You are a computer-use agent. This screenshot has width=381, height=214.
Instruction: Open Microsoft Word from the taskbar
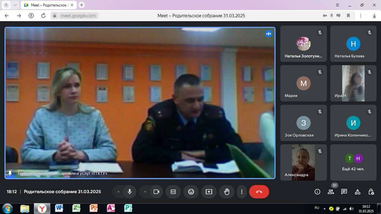[59, 208]
